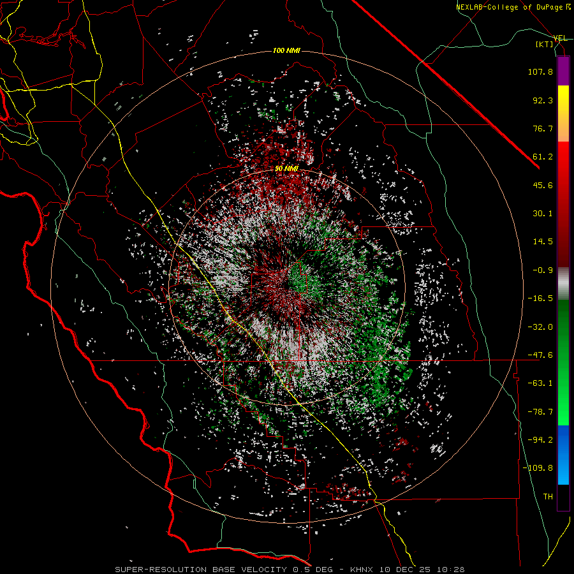
Task: Click the 107.8 velocity scale value
Action: [540, 71]
